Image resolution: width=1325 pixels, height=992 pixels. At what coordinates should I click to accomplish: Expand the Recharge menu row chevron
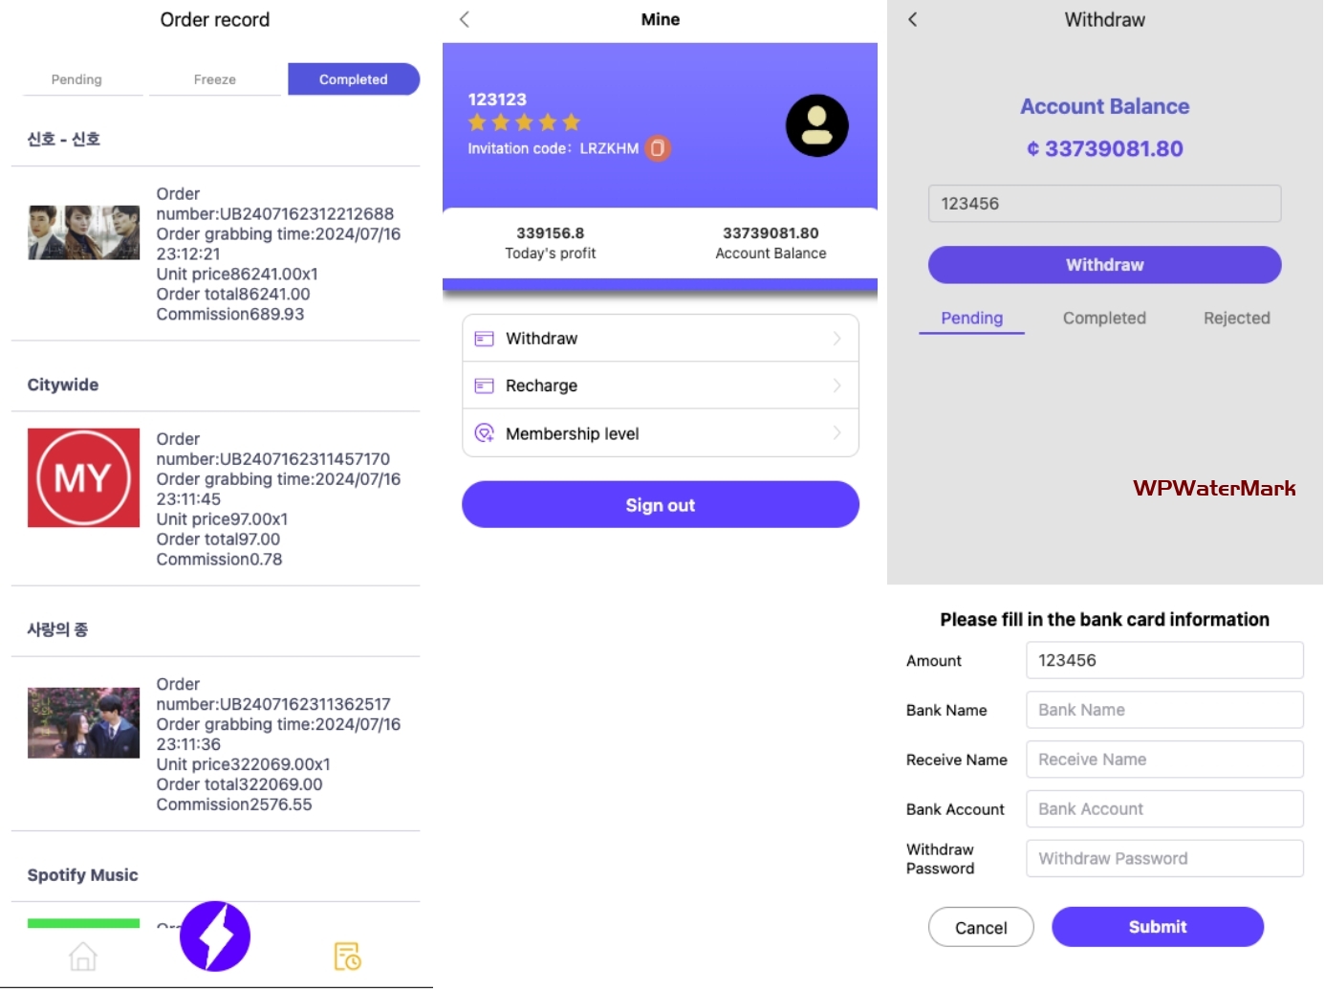(836, 386)
